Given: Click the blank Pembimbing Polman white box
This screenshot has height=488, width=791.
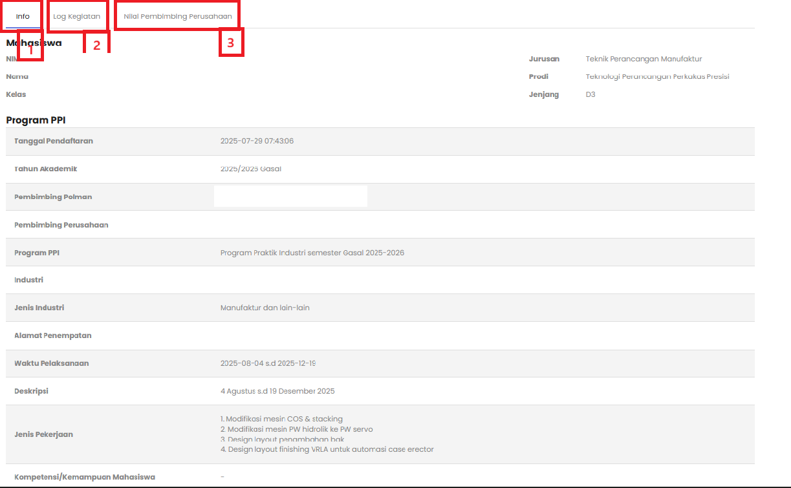Looking at the screenshot, I should (290, 196).
